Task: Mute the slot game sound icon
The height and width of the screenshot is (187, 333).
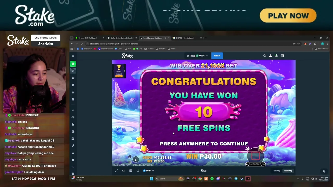Action: [x=130, y=162]
